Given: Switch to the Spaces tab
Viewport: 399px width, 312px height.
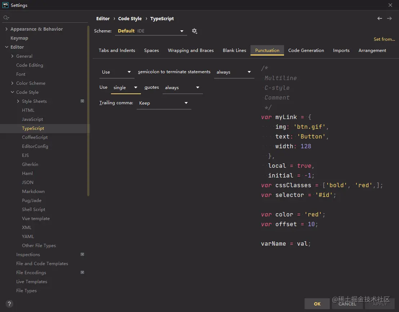Looking at the screenshot, I should coord(151,50).
